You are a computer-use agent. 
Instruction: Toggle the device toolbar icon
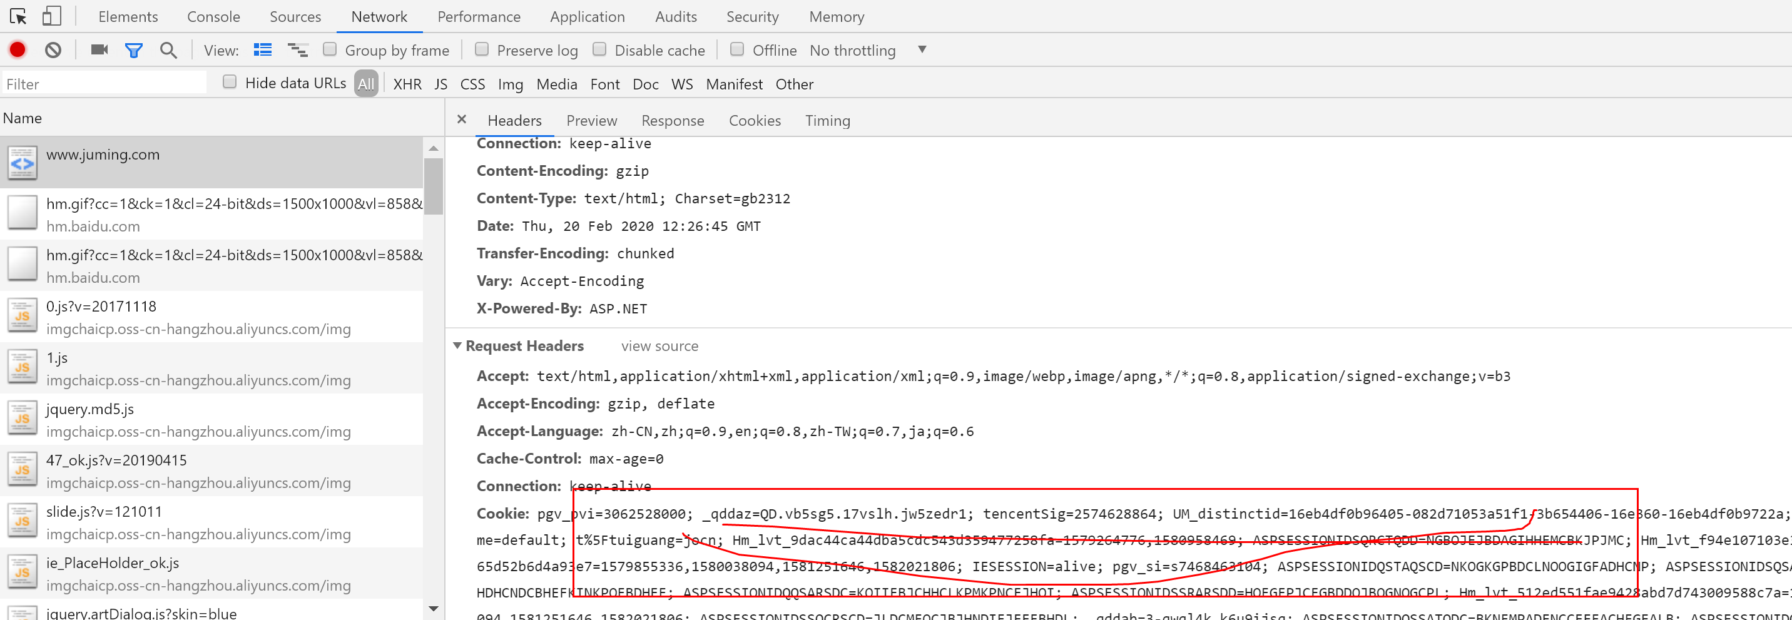click(51, 16)
